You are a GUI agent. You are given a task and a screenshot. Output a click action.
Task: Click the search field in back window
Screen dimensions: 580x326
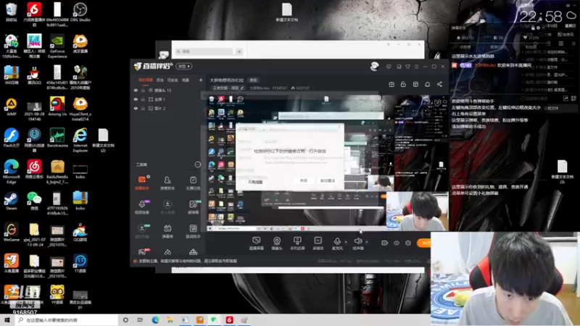pos(204,51)
